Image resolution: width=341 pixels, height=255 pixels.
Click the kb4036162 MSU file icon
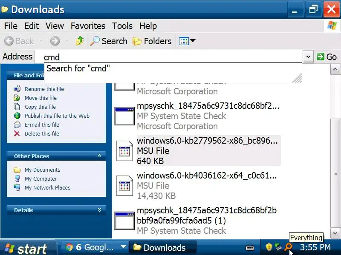coord(124,186)
